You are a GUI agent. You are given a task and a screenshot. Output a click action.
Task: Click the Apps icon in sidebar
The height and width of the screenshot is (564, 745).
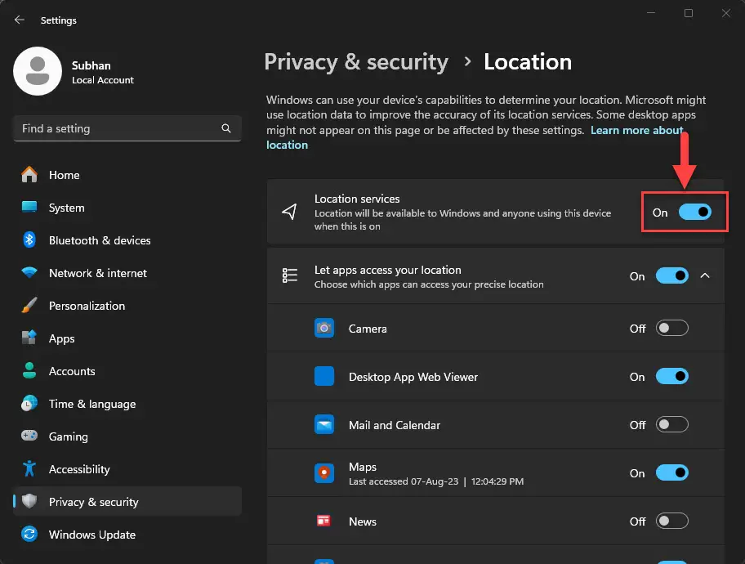29,338
